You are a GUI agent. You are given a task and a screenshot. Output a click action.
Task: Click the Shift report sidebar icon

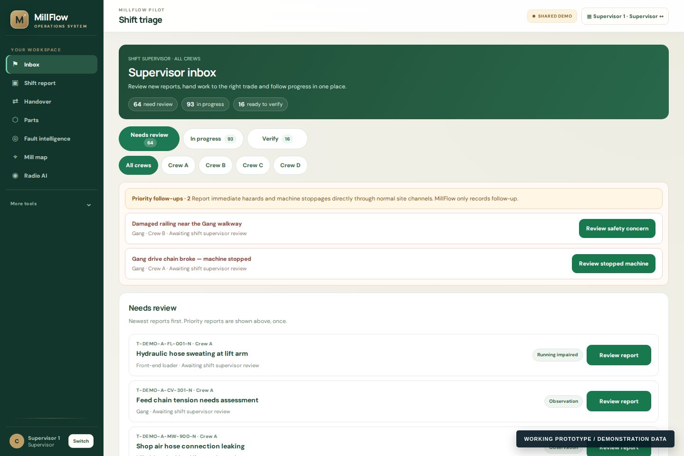pyautogui.click(x=15, y=83)
